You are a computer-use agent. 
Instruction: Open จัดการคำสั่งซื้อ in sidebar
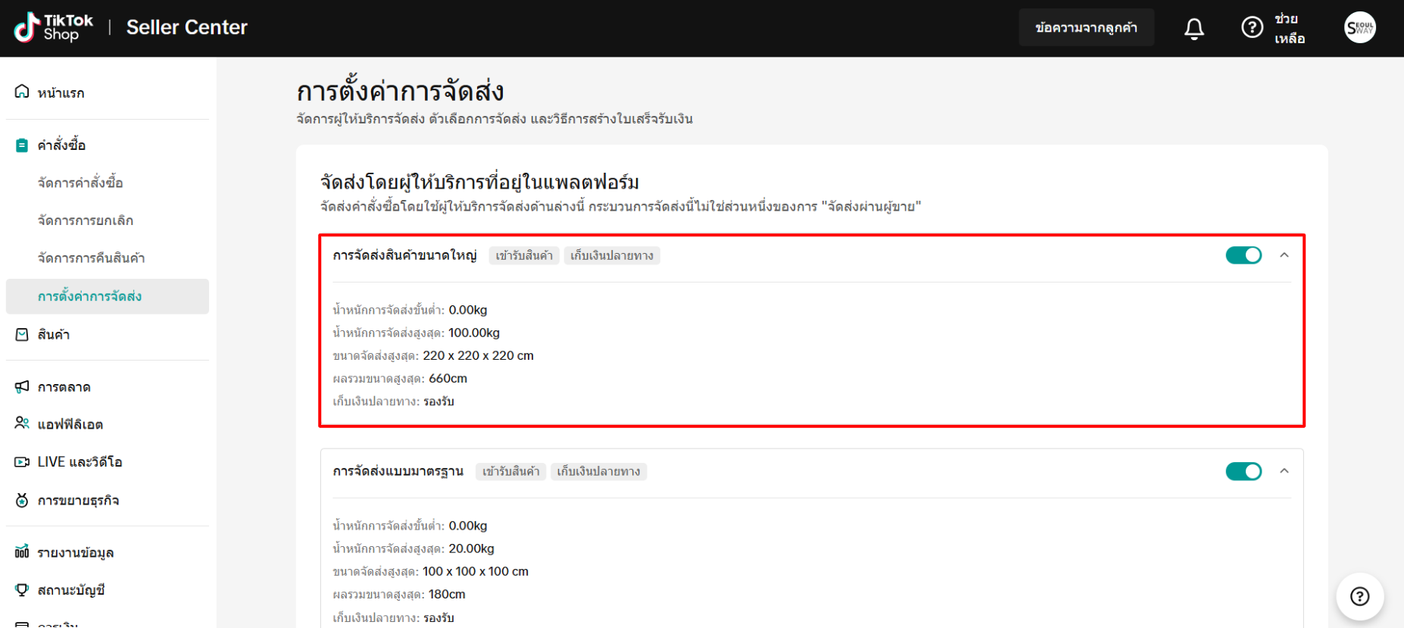pos(80,183)
